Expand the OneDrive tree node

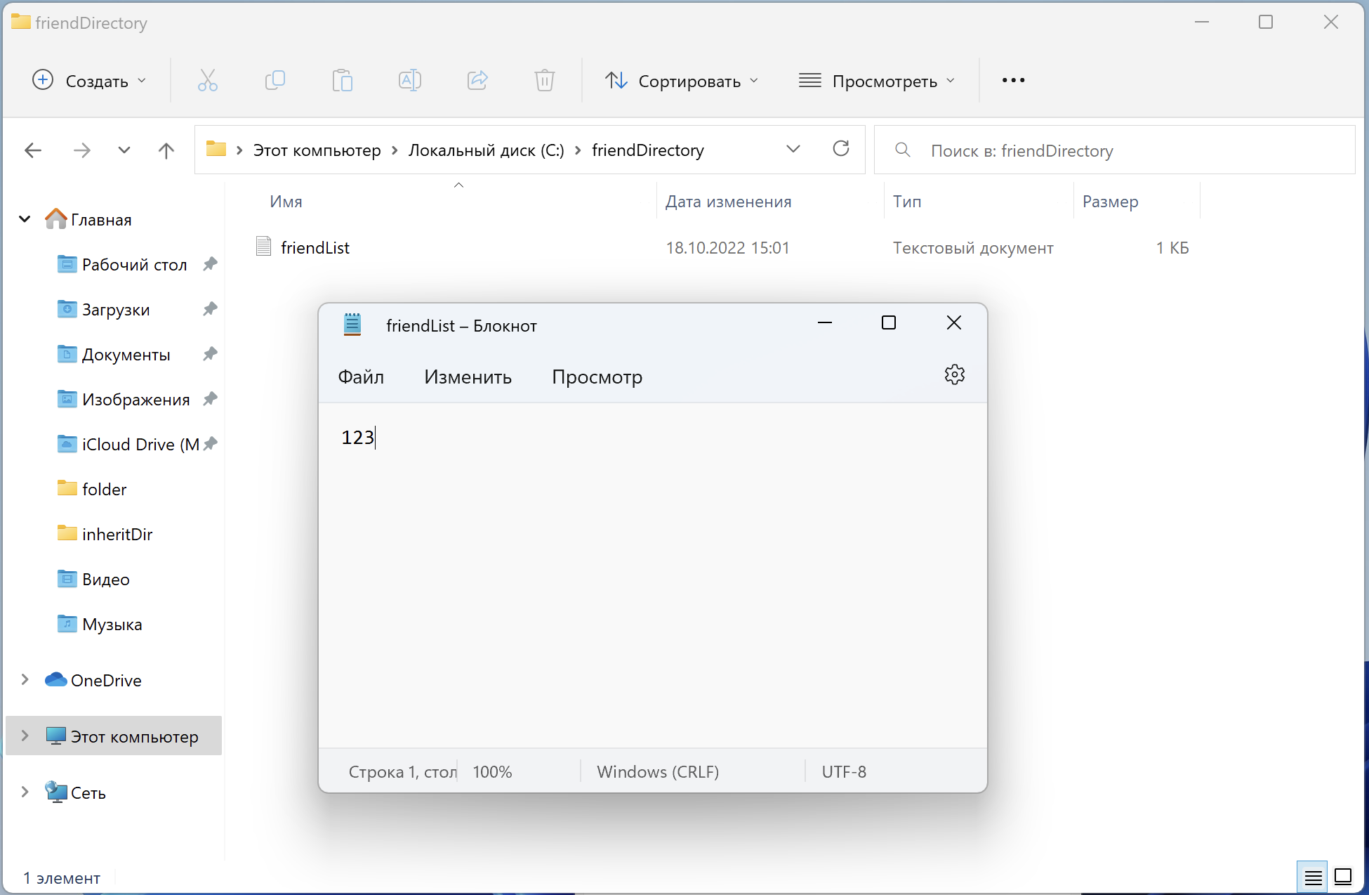tap(25, 679)
